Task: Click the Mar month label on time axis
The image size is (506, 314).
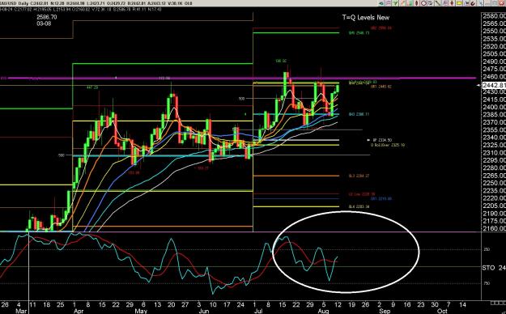Action: coord(21,311)
